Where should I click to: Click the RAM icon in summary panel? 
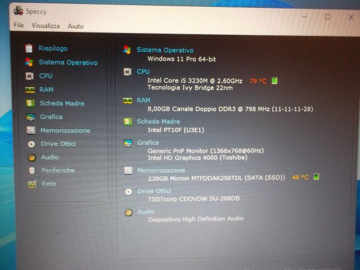tap(128, 101)
